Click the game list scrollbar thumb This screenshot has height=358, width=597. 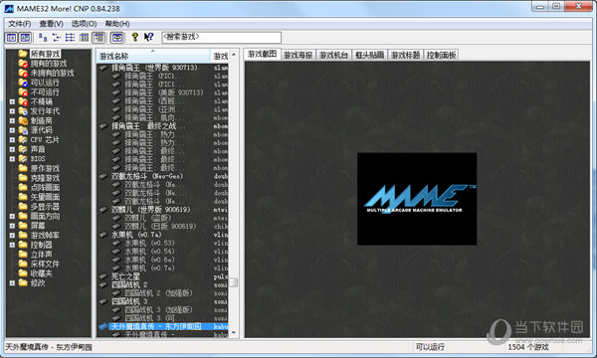[x=234, y=282]
